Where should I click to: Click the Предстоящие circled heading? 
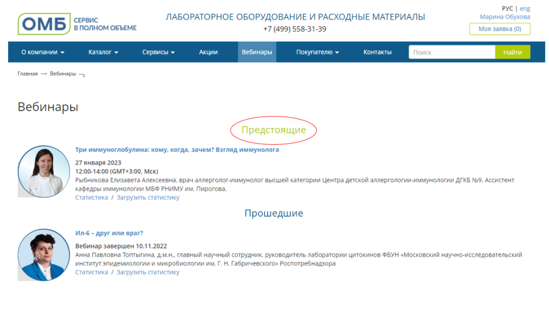coord(274,129)
